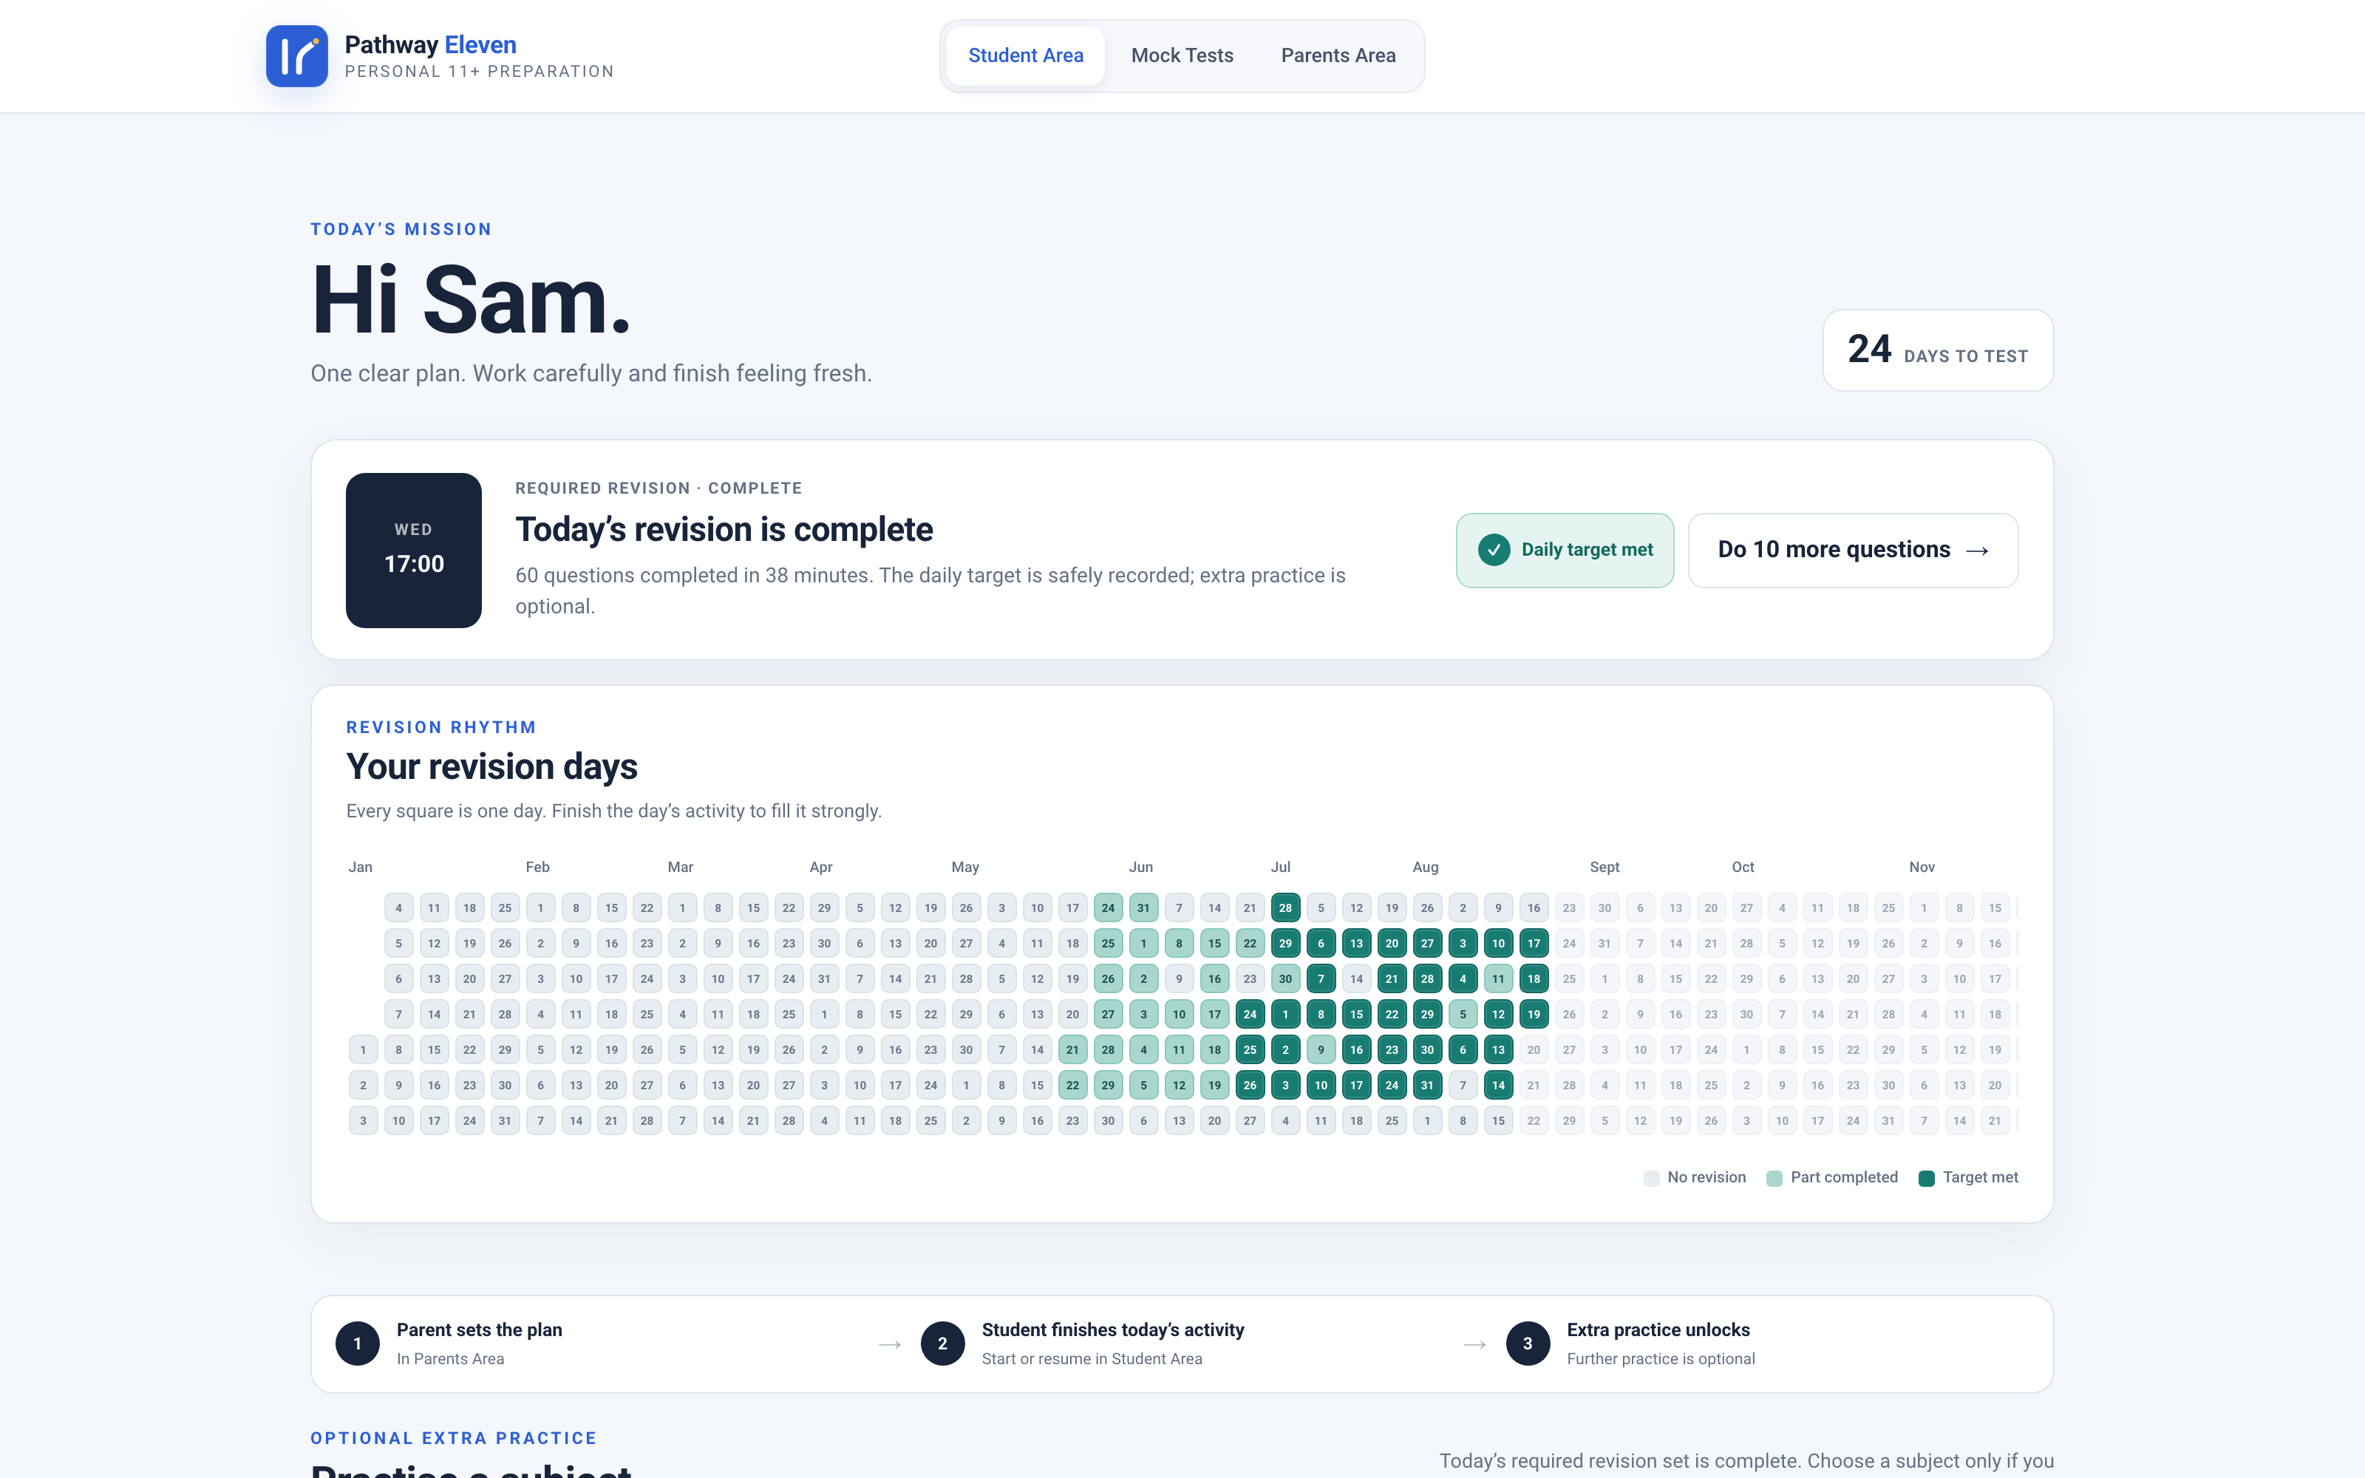Click the Extra practice unlocks step title
2365x1478 pixels.
click(1658, 1329)
